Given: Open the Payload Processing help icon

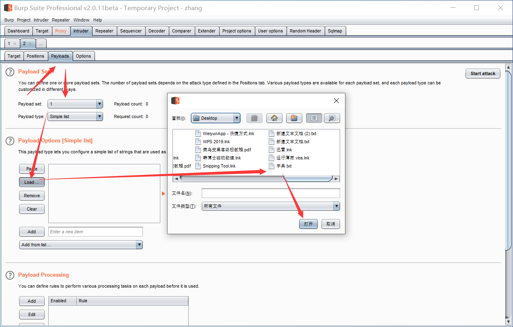Looking at the screenshot, I should click(x=10, y=275).
